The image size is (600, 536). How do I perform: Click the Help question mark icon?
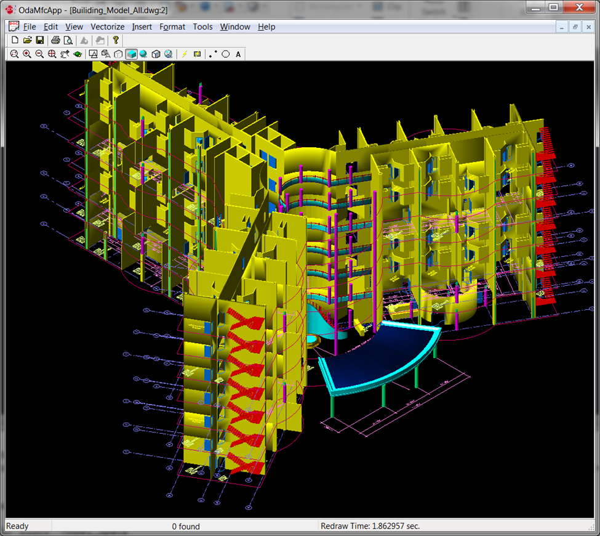116,39
